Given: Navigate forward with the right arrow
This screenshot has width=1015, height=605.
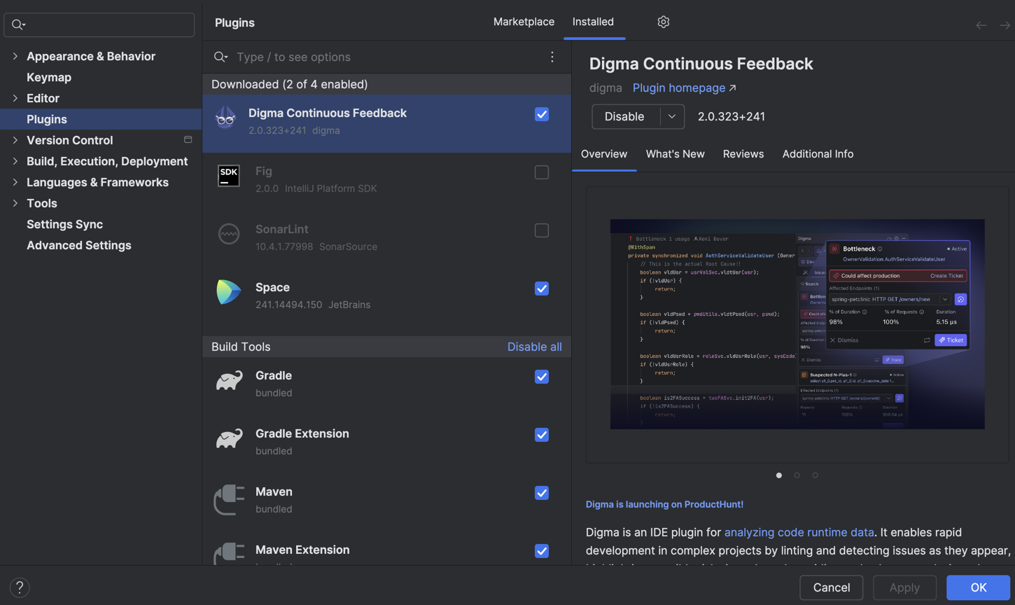Looking at the screenshot, I should 1004,25.
